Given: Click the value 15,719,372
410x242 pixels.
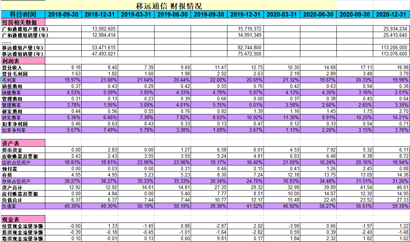Looking at the screenshot, I should pos(250,29).
